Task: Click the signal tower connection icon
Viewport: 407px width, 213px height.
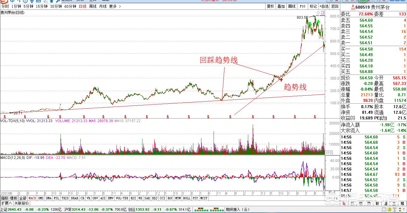Action: [395, 209]
